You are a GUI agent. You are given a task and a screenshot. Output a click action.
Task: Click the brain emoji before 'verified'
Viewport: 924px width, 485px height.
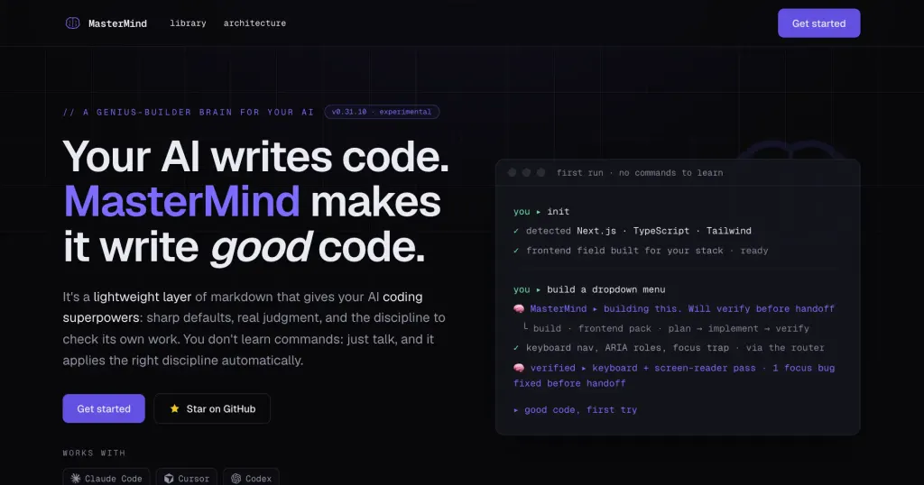pos(519,368)
